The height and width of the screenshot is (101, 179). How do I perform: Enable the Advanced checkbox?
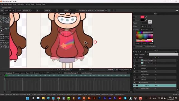click(x=134, y=47)
